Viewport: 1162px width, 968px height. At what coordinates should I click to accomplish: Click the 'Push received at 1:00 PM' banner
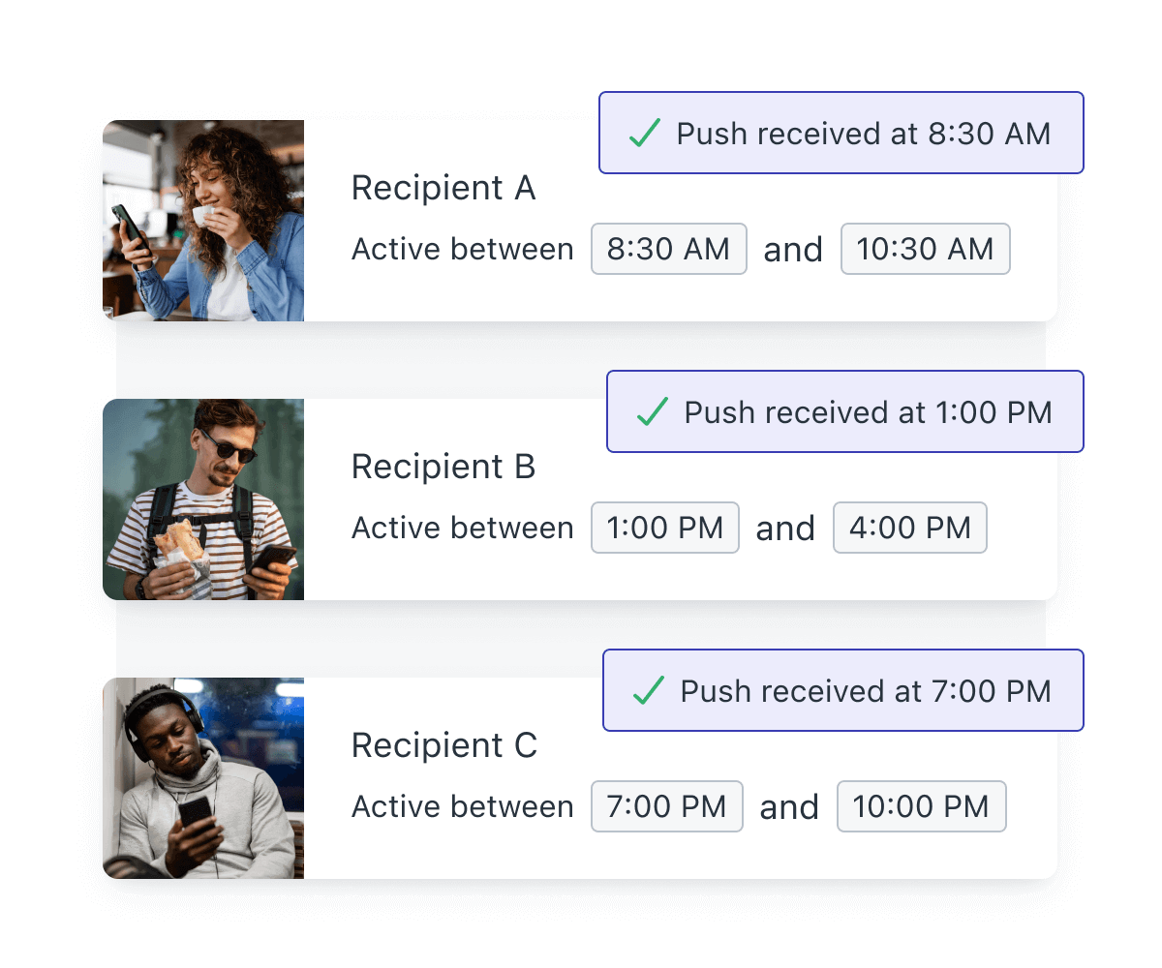click(x=844, y=411)
